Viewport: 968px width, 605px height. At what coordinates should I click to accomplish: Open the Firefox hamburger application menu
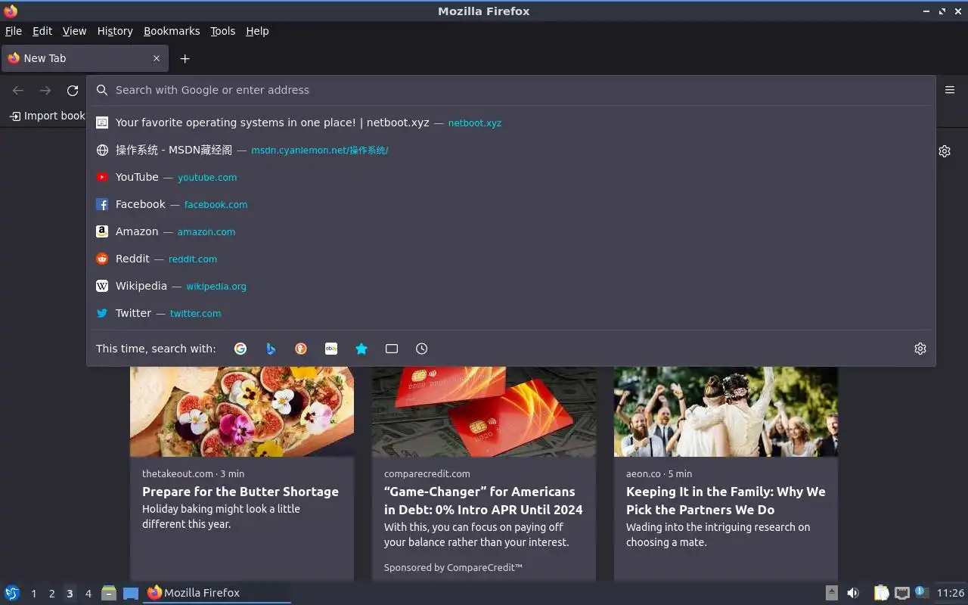coord(950,89)
